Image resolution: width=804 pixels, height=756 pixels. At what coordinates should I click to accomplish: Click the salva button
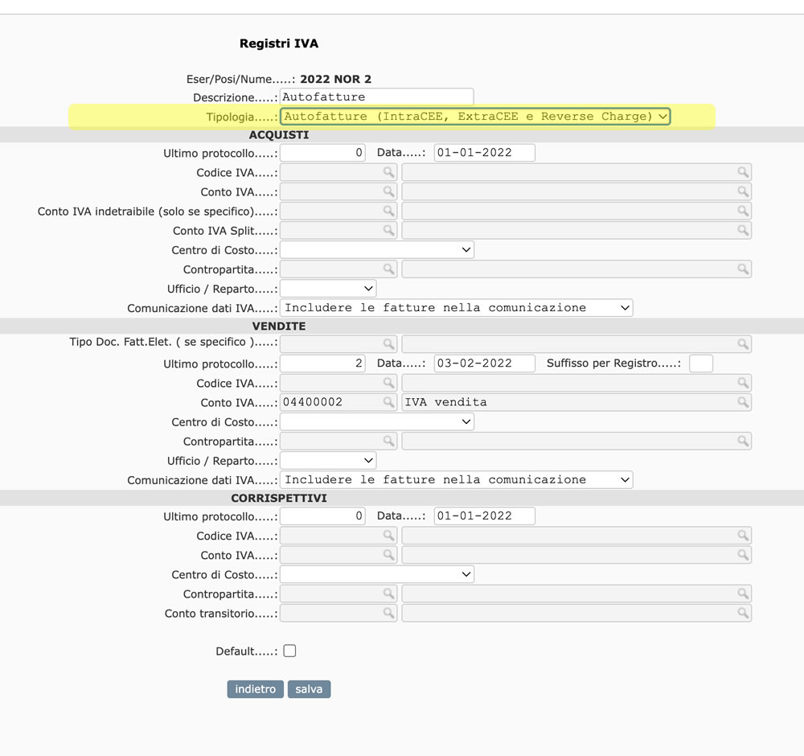click(310, 688)
